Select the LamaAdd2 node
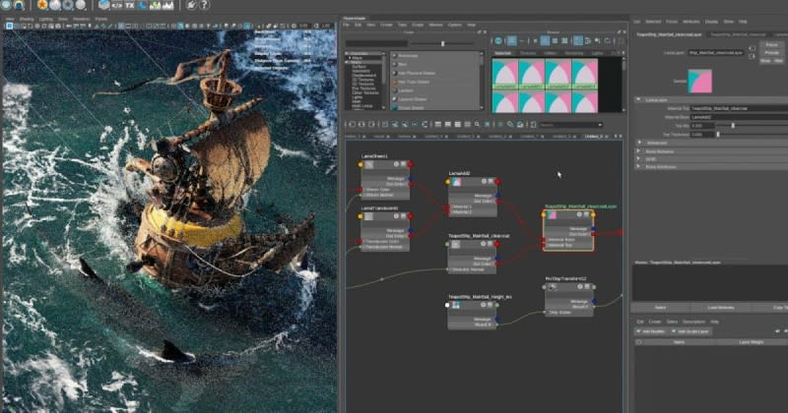 click(x=473, y=195)
